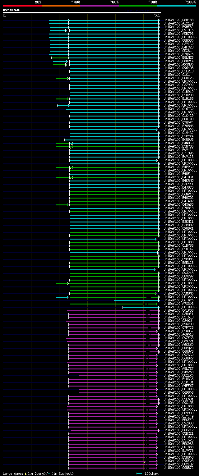This screenshot has height=476, width=199.
Task: Open UniRef100_C5X8L4 hit
Action: coord(179,51)
